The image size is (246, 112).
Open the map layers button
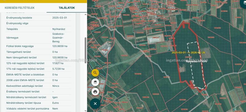pos(95,82)
